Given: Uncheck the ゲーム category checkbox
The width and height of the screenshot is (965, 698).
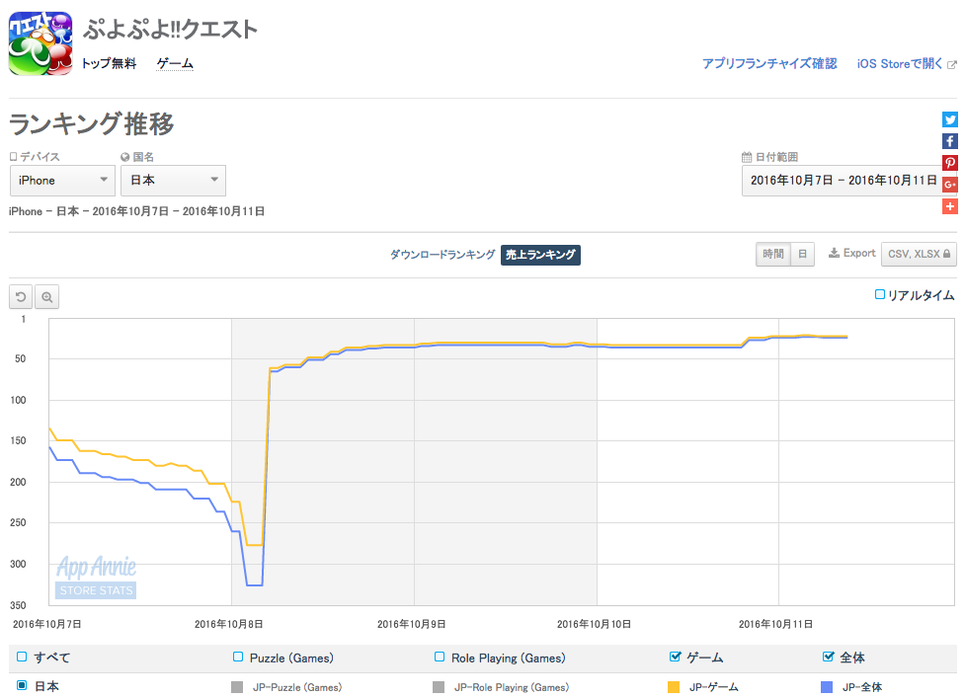Looking at the screenshot, I should pos(676,657).
